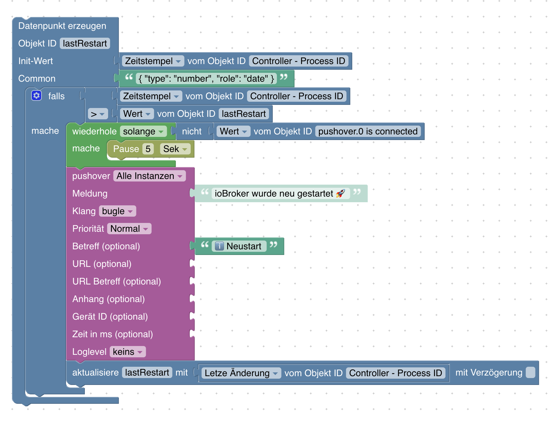
Task: Open Zeitstempel dropdown in the falls condition
Action: [x=151, y=96]
